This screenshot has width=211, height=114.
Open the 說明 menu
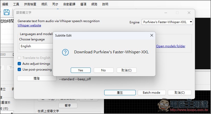105,4
